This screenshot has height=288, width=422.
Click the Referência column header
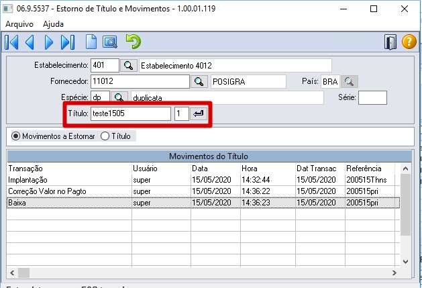[370, 169]
